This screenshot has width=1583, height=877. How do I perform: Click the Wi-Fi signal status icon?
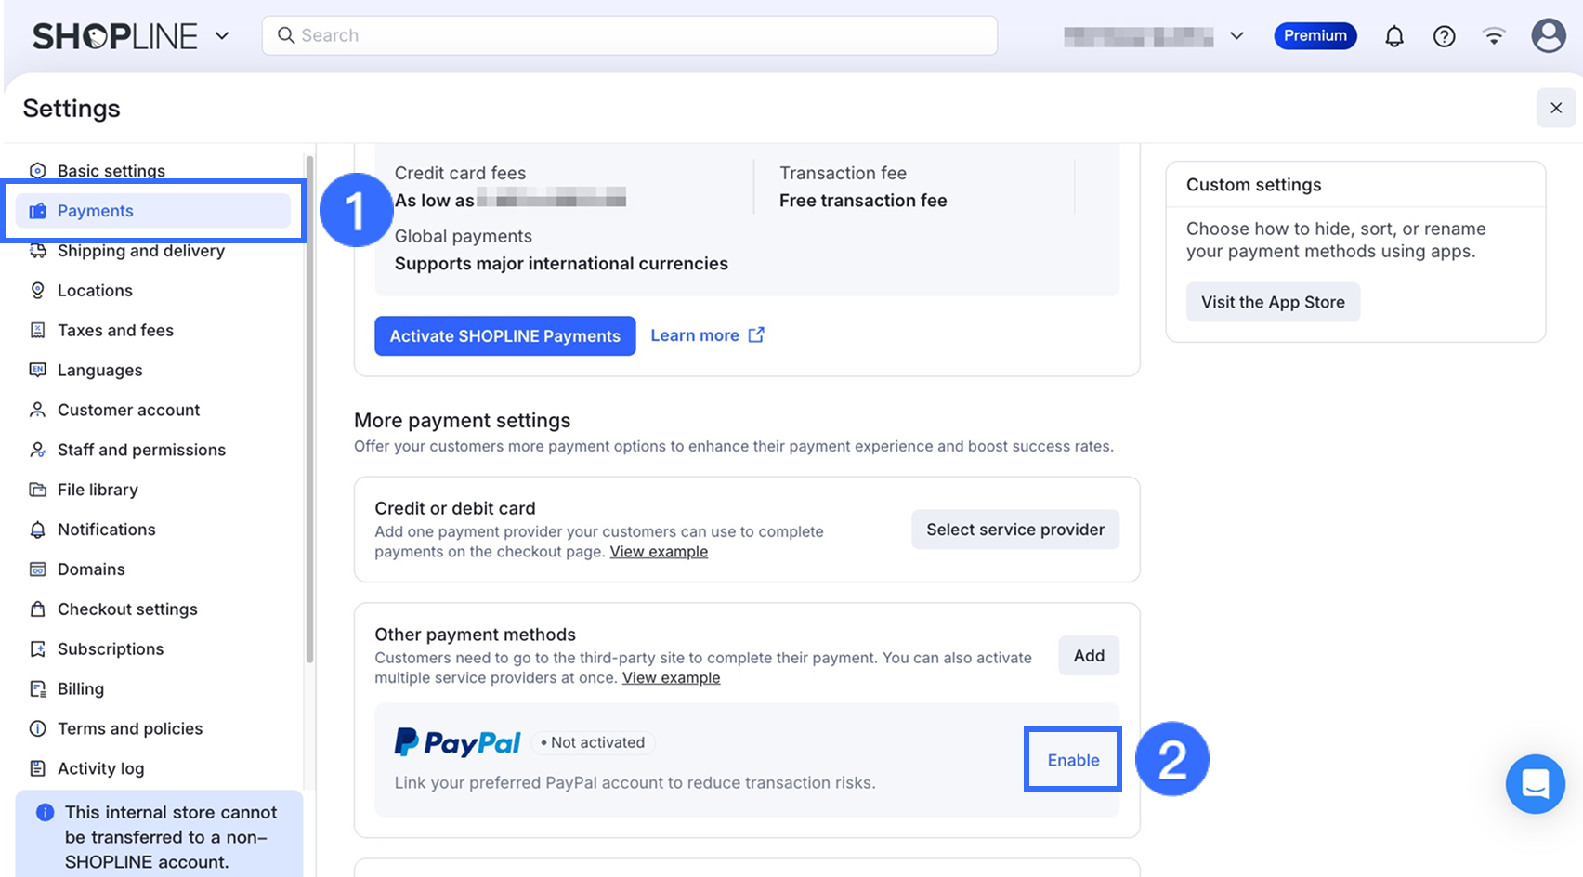(1494, 36)
